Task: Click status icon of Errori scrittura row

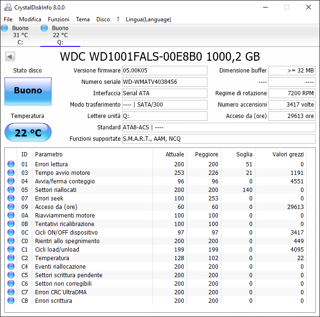Action: 11,300
